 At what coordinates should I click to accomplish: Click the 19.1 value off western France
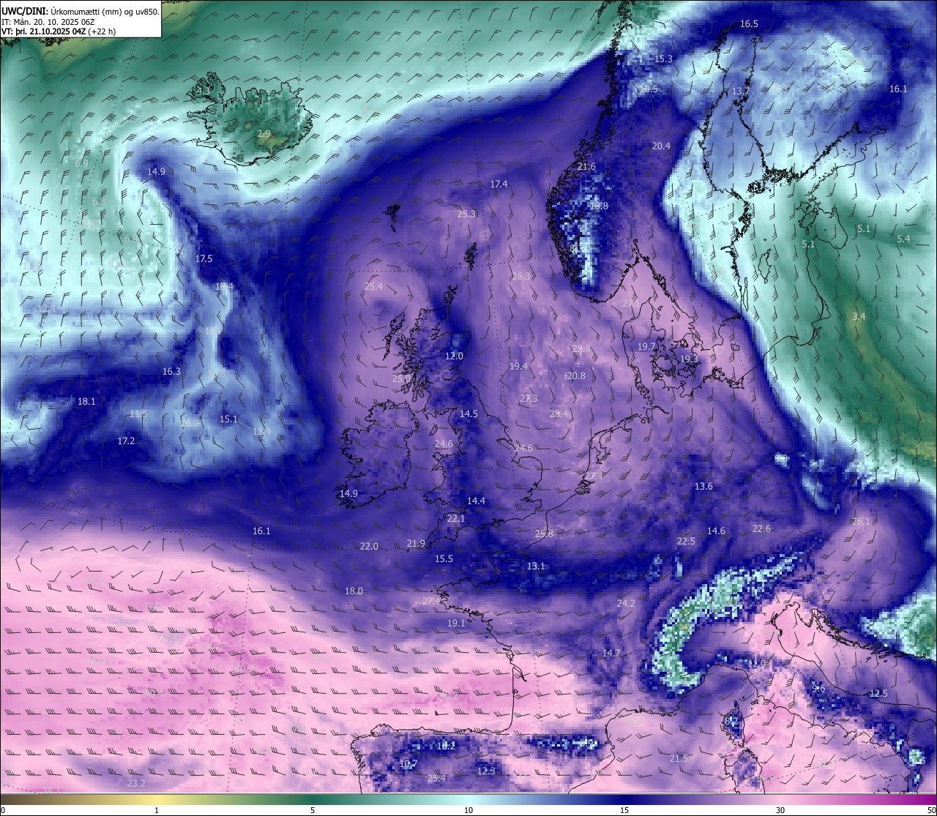pyautogui.click(x=456, y=624)
